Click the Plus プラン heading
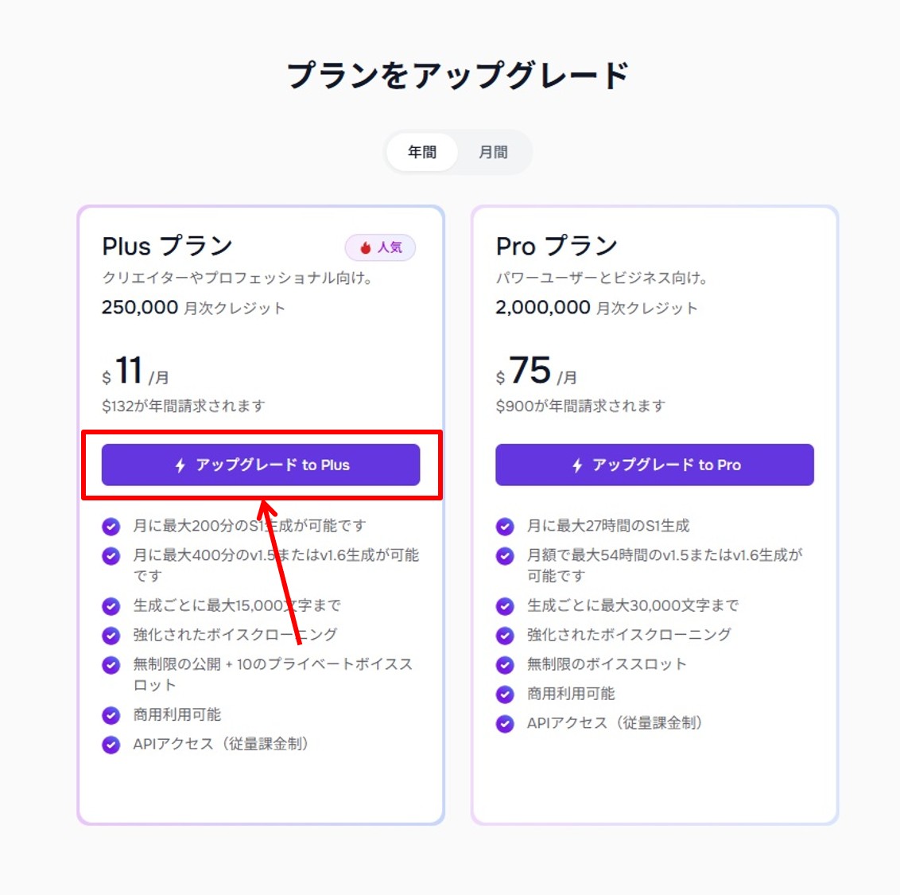Image resolution: width=900 pixels, height=895 pixels. (167, 247)
